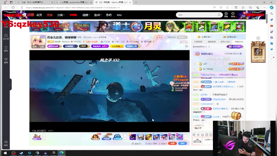Open the 首页 home nav item
The image size is (277, 156).
[x=39, y=15]
